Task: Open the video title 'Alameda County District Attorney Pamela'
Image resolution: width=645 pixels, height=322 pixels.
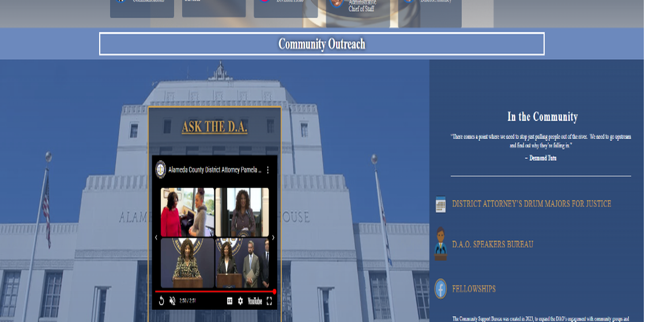Action: (x=215, y=170)
